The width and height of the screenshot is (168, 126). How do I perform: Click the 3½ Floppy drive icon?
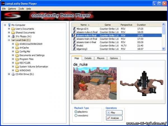click(13, 36)
